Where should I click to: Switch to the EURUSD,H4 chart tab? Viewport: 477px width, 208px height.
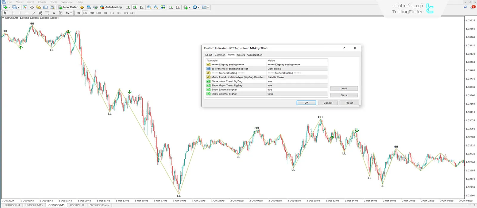point(12,205)
